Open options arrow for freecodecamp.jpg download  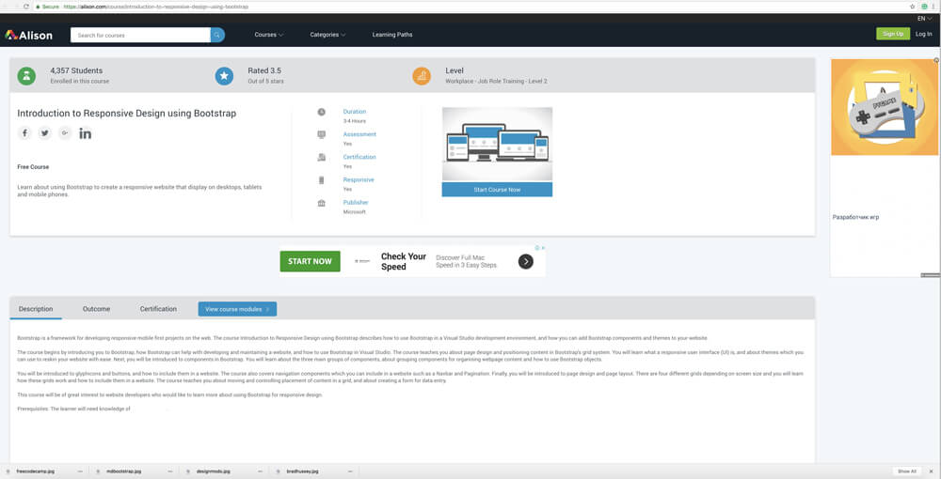(80, 471)
